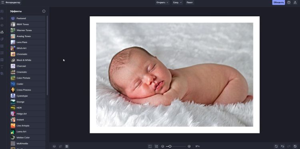Click the undo arrow icon
Image resolution: width=300 pixels, height=149 pixels.
(x=282, y=146)
